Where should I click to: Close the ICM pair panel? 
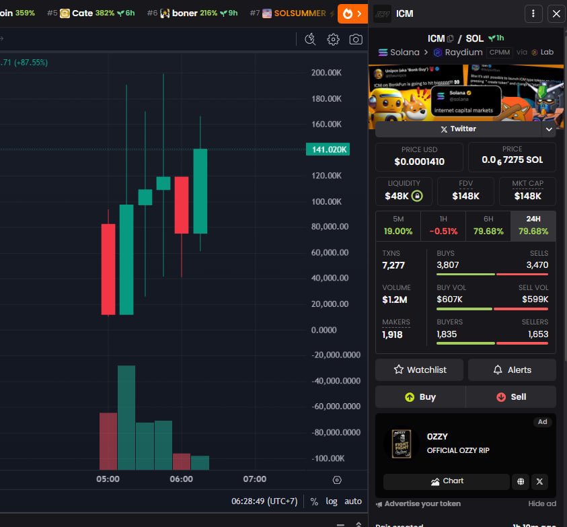coord(556,13)
